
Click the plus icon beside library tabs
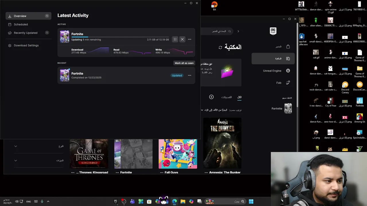[x=211, y=97]
